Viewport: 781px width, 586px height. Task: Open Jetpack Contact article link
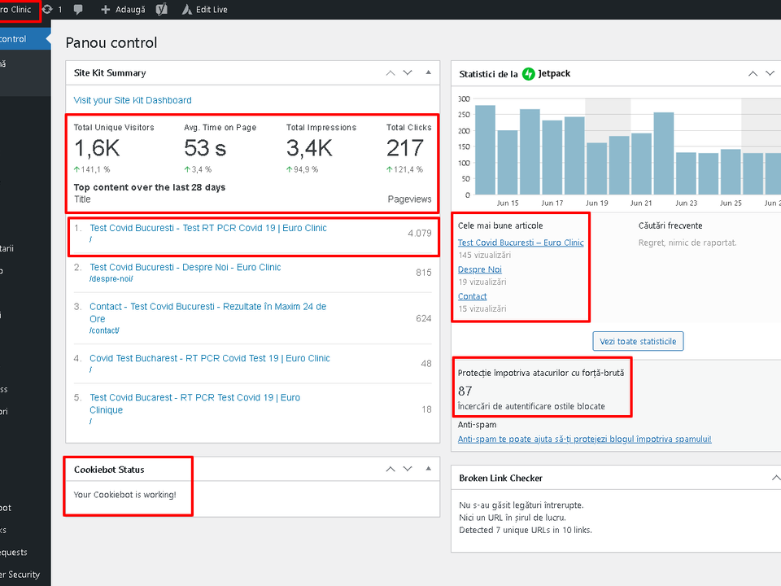coord(472,296)
